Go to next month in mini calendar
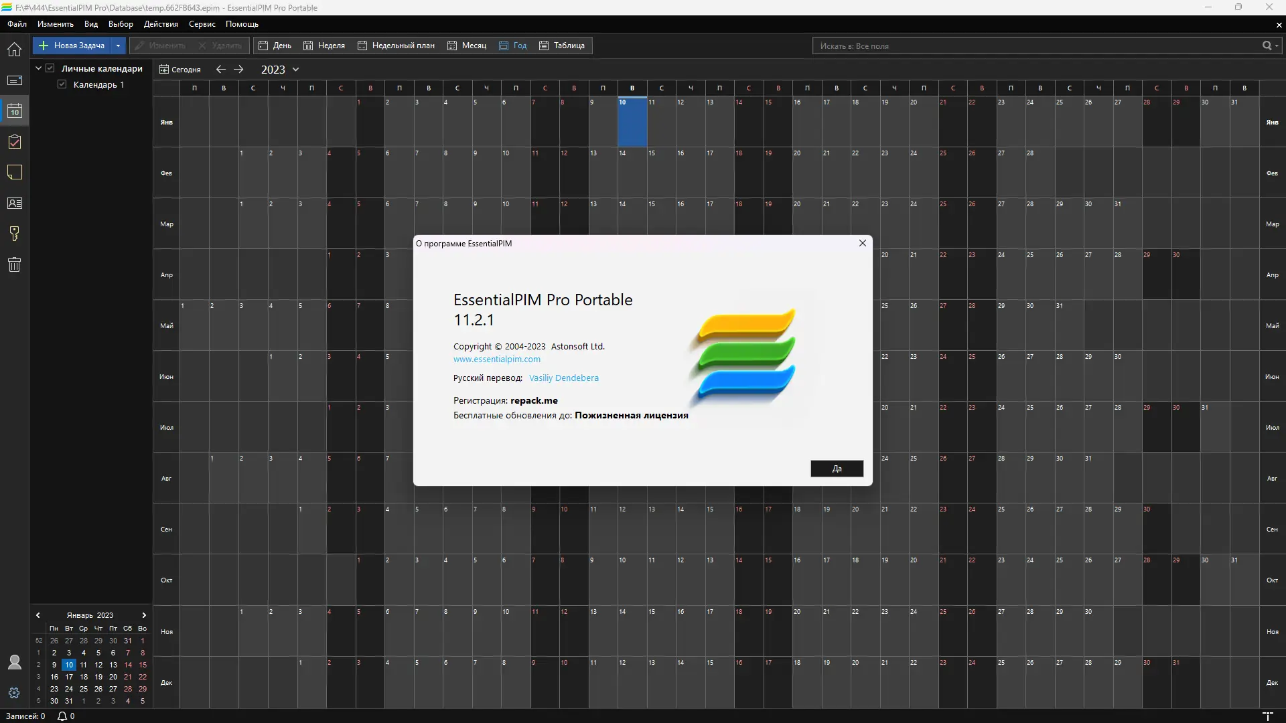This screenshot has height=723, width=1286. (143, 615)
